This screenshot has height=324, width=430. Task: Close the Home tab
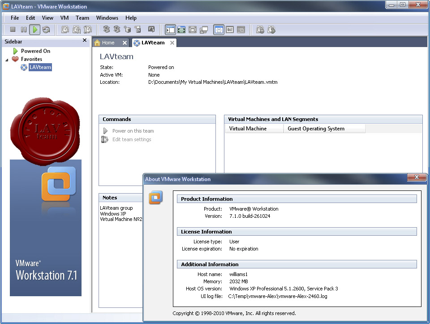(125, 43)
